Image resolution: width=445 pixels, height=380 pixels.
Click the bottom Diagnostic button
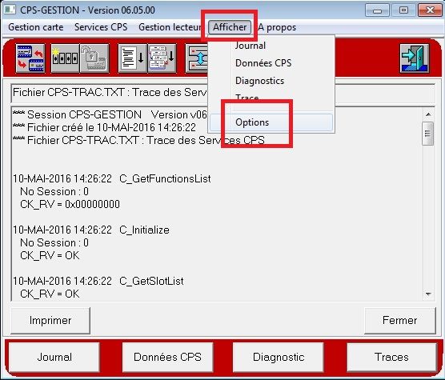[279, 357]
